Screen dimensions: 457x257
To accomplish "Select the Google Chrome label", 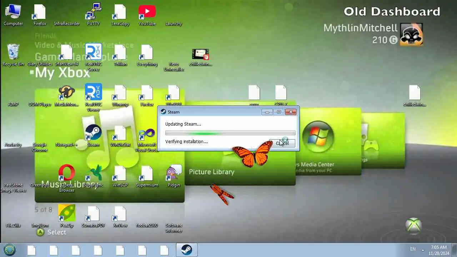I will (x=40, y=147).
